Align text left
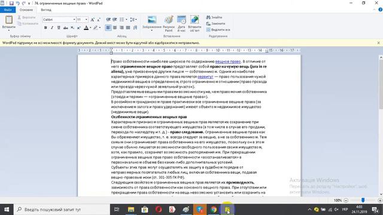The height and width of the screenshot is (215, 383). click(108, 28)
